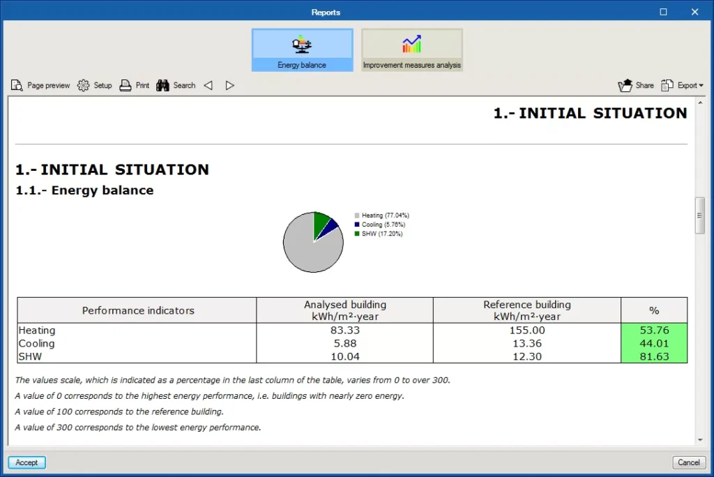Click the Search binoculars icon

(163, 85)
